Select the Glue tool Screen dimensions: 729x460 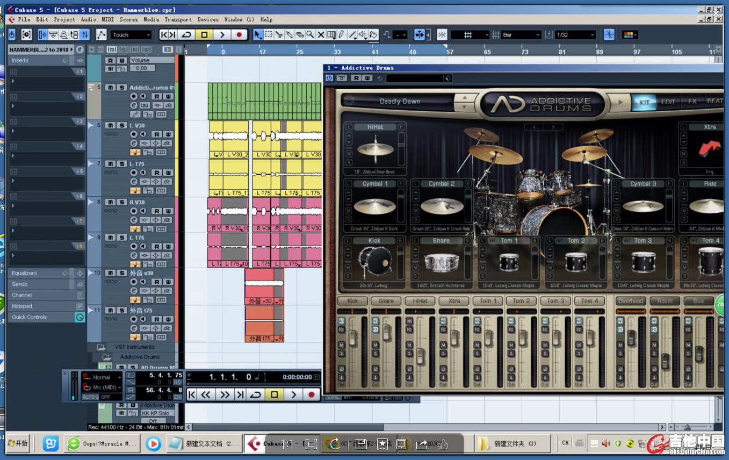point(290,35)
